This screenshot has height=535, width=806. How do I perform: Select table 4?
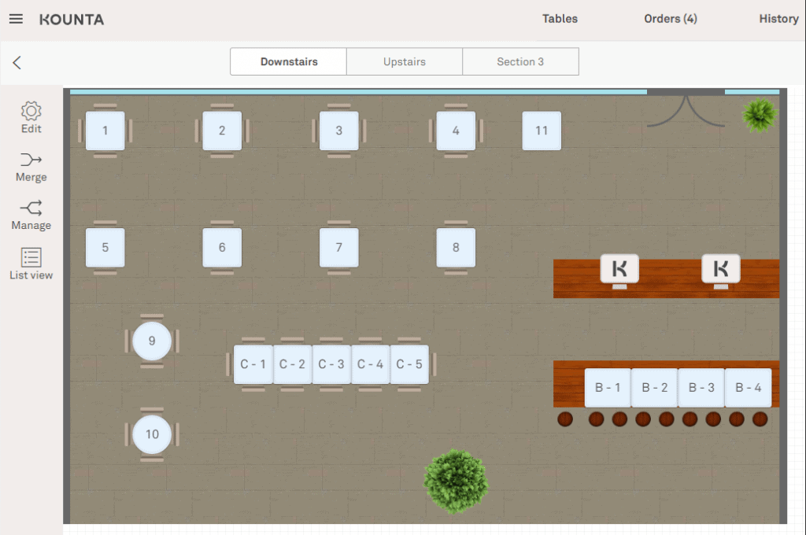(x=456, y=131)
